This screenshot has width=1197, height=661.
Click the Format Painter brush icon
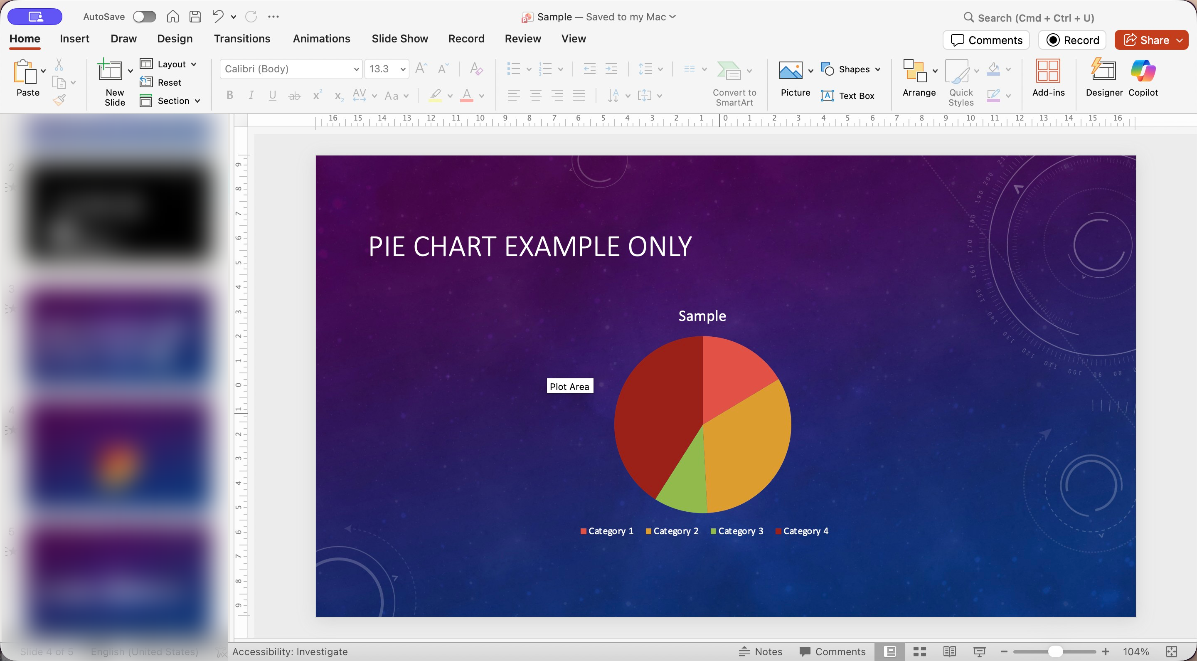click(x=59, y=100)
